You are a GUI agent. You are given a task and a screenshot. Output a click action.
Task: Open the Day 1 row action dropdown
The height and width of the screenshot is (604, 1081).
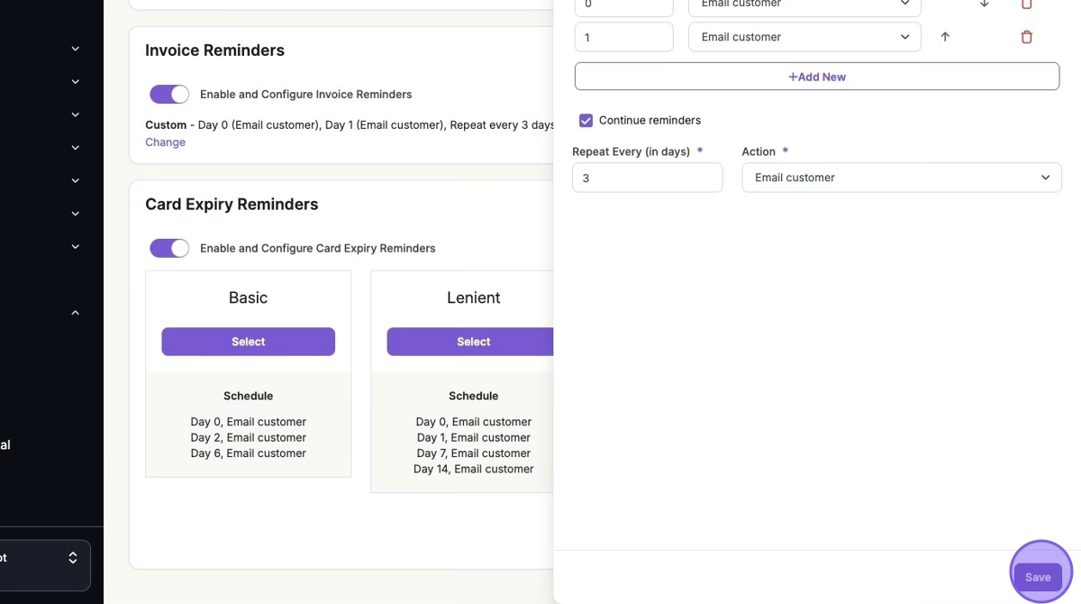tap(804, 37)
